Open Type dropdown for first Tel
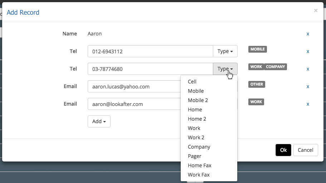Image resolution: width=326 pixels, height=183 pixels. pos(225,51)
